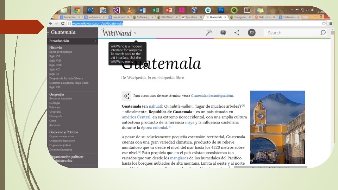The height and width of the screenshot is (190, 338).
Task: Go to Volcanes sidebar entry
Action: pos(55,107)
